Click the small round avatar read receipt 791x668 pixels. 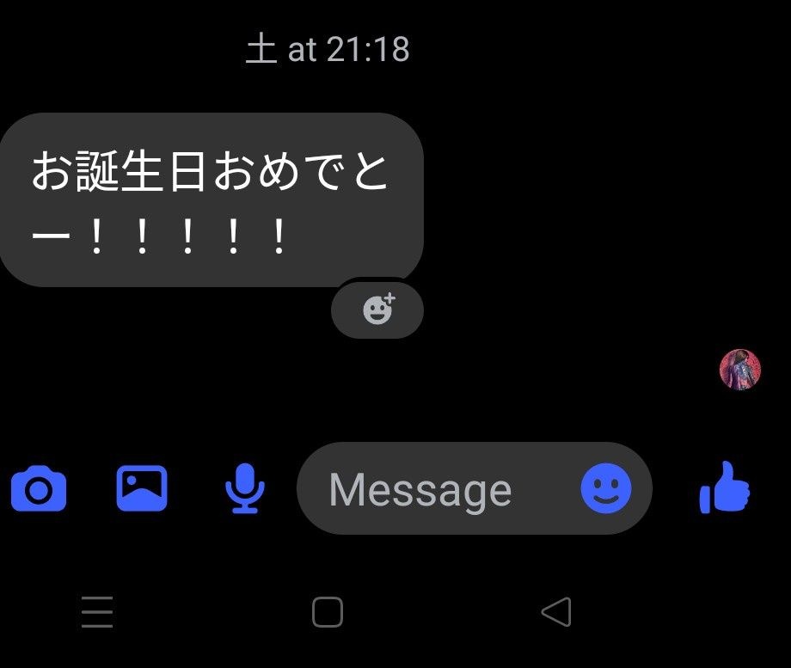pyautogui.click(x=740, y=370)
